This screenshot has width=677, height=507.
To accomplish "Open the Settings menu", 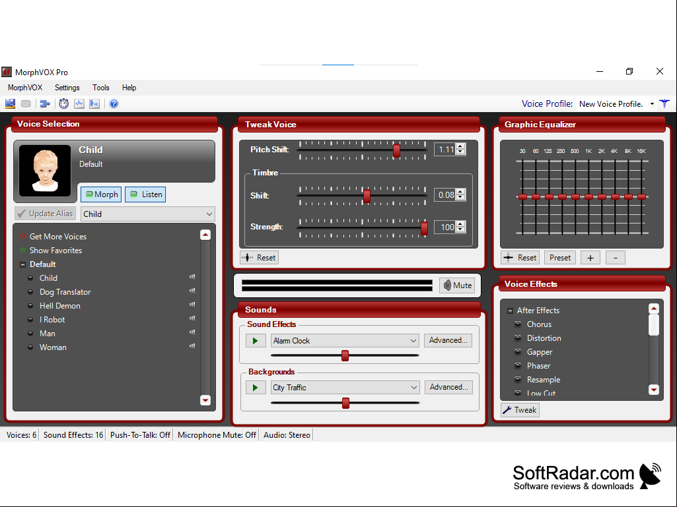I will 67,88.
